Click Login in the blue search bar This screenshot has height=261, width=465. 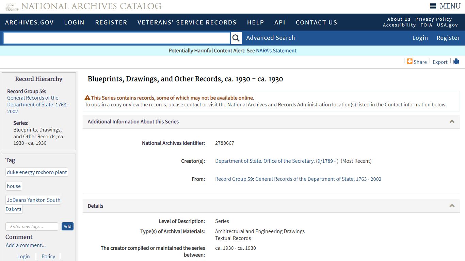(420, 38)
